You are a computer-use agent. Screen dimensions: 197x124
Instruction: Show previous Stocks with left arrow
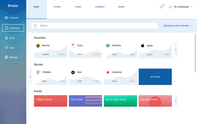point(30,76)
